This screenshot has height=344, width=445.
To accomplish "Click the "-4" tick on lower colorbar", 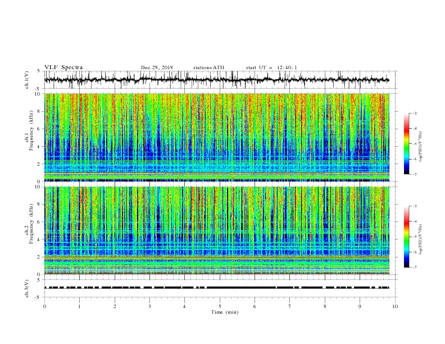I will pyautogui.click(x=415, y=221).
